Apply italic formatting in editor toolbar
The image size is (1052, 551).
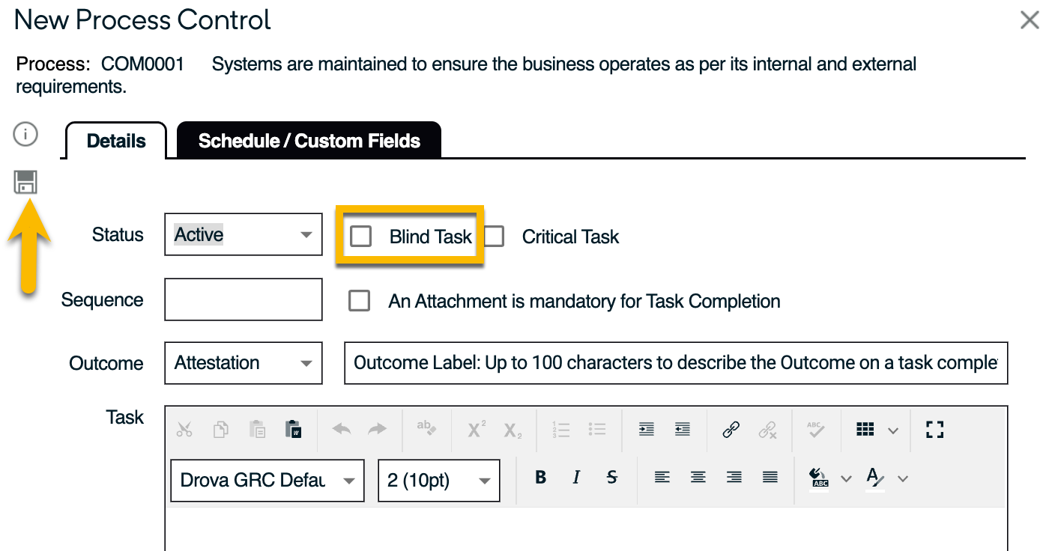576,478
